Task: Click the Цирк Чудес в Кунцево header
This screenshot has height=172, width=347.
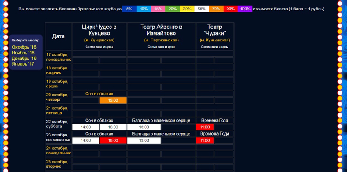Action: tap(99, 30)
